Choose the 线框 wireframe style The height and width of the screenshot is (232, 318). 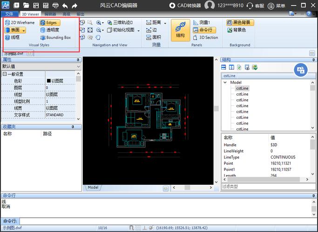pyautogui.click(x=13, y=38)
